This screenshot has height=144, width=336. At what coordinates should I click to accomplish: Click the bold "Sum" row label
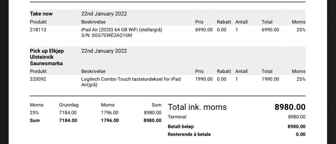point(35,121)
